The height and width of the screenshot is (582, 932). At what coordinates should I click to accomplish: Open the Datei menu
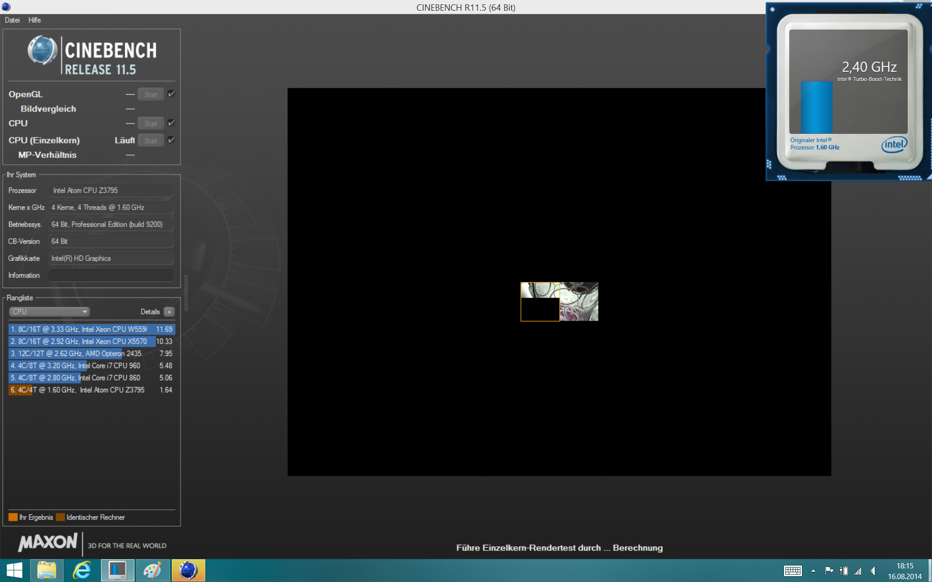(12, 20)
